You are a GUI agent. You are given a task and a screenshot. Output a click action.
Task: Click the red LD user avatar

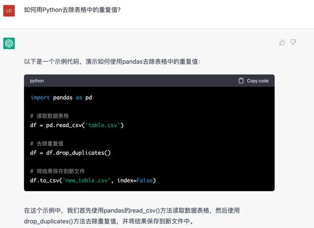tap(9, 10)
